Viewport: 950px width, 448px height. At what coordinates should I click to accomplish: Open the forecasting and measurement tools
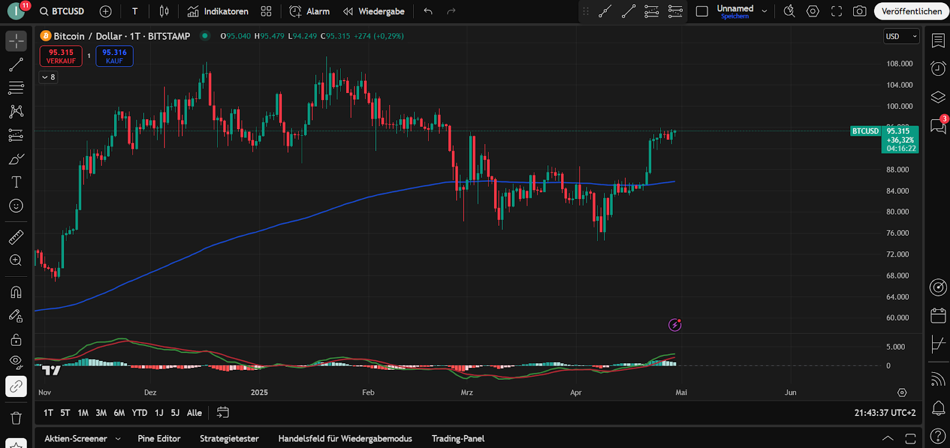(x=16, y=135)
